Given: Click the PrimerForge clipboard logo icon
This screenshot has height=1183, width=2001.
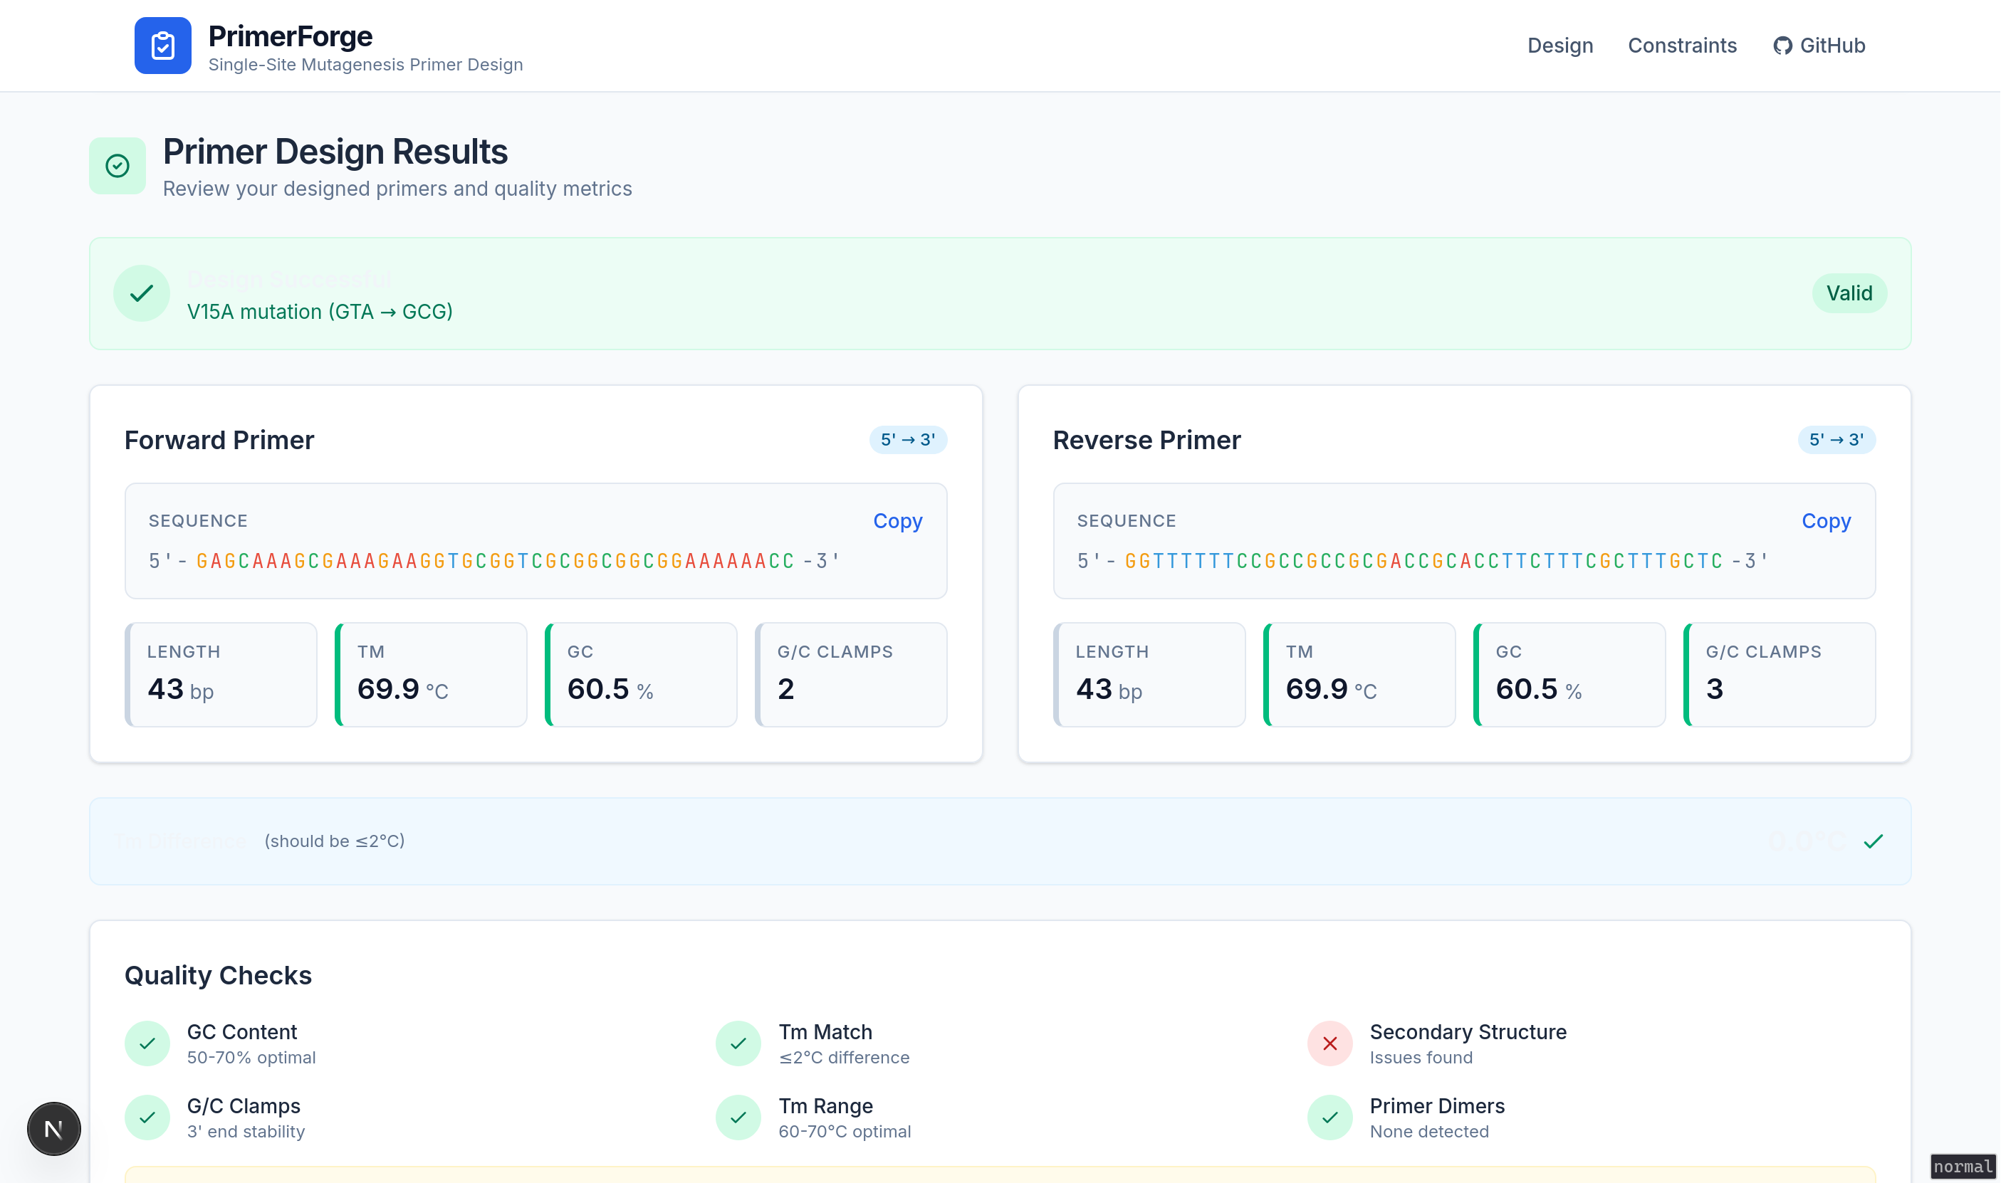Looking at the screenshot, I should click(162, 46).
